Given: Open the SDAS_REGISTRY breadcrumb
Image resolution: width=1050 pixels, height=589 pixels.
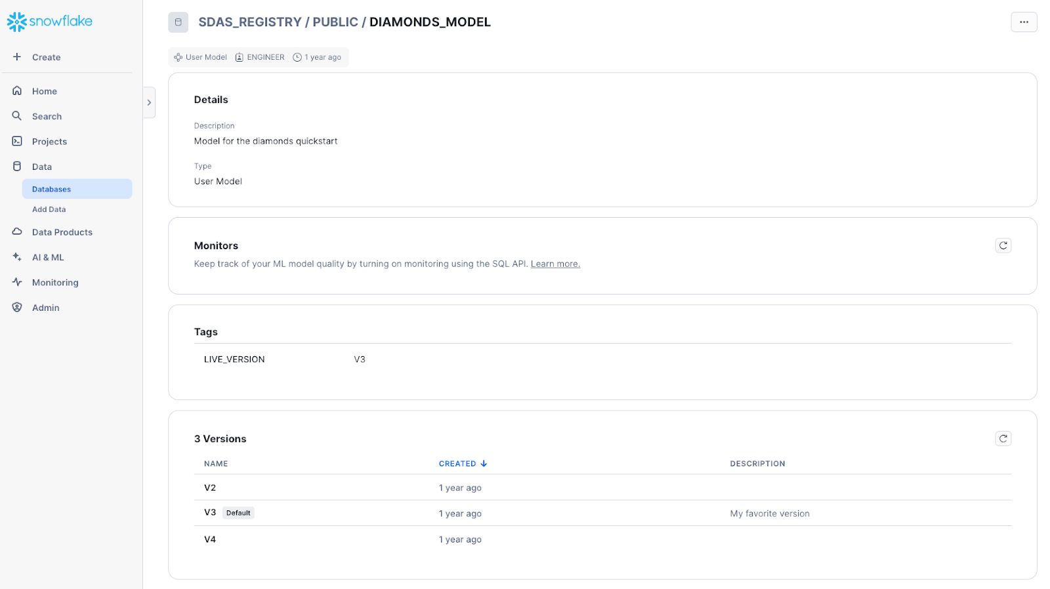Looking at the screenshot, I should [x=250, y=22].
